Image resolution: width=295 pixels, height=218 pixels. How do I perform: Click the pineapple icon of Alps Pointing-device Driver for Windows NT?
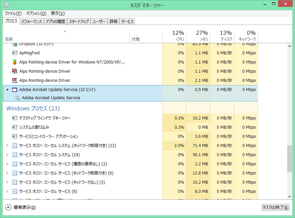tap(15, 62)
